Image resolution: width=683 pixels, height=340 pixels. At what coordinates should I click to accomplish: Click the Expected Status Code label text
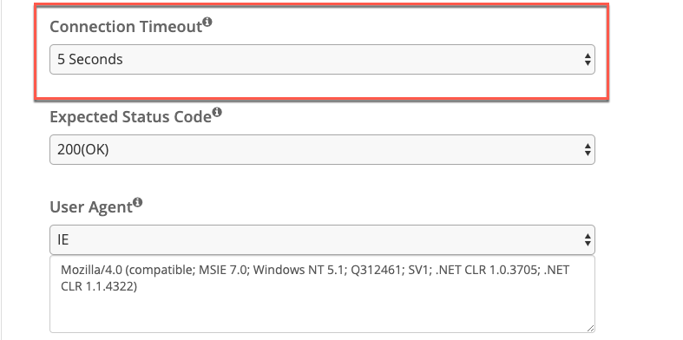131,117
